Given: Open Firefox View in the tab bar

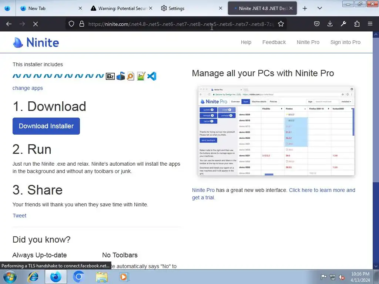Looking at the screenshot, I should pyautogui.click(x=7, y=9).
